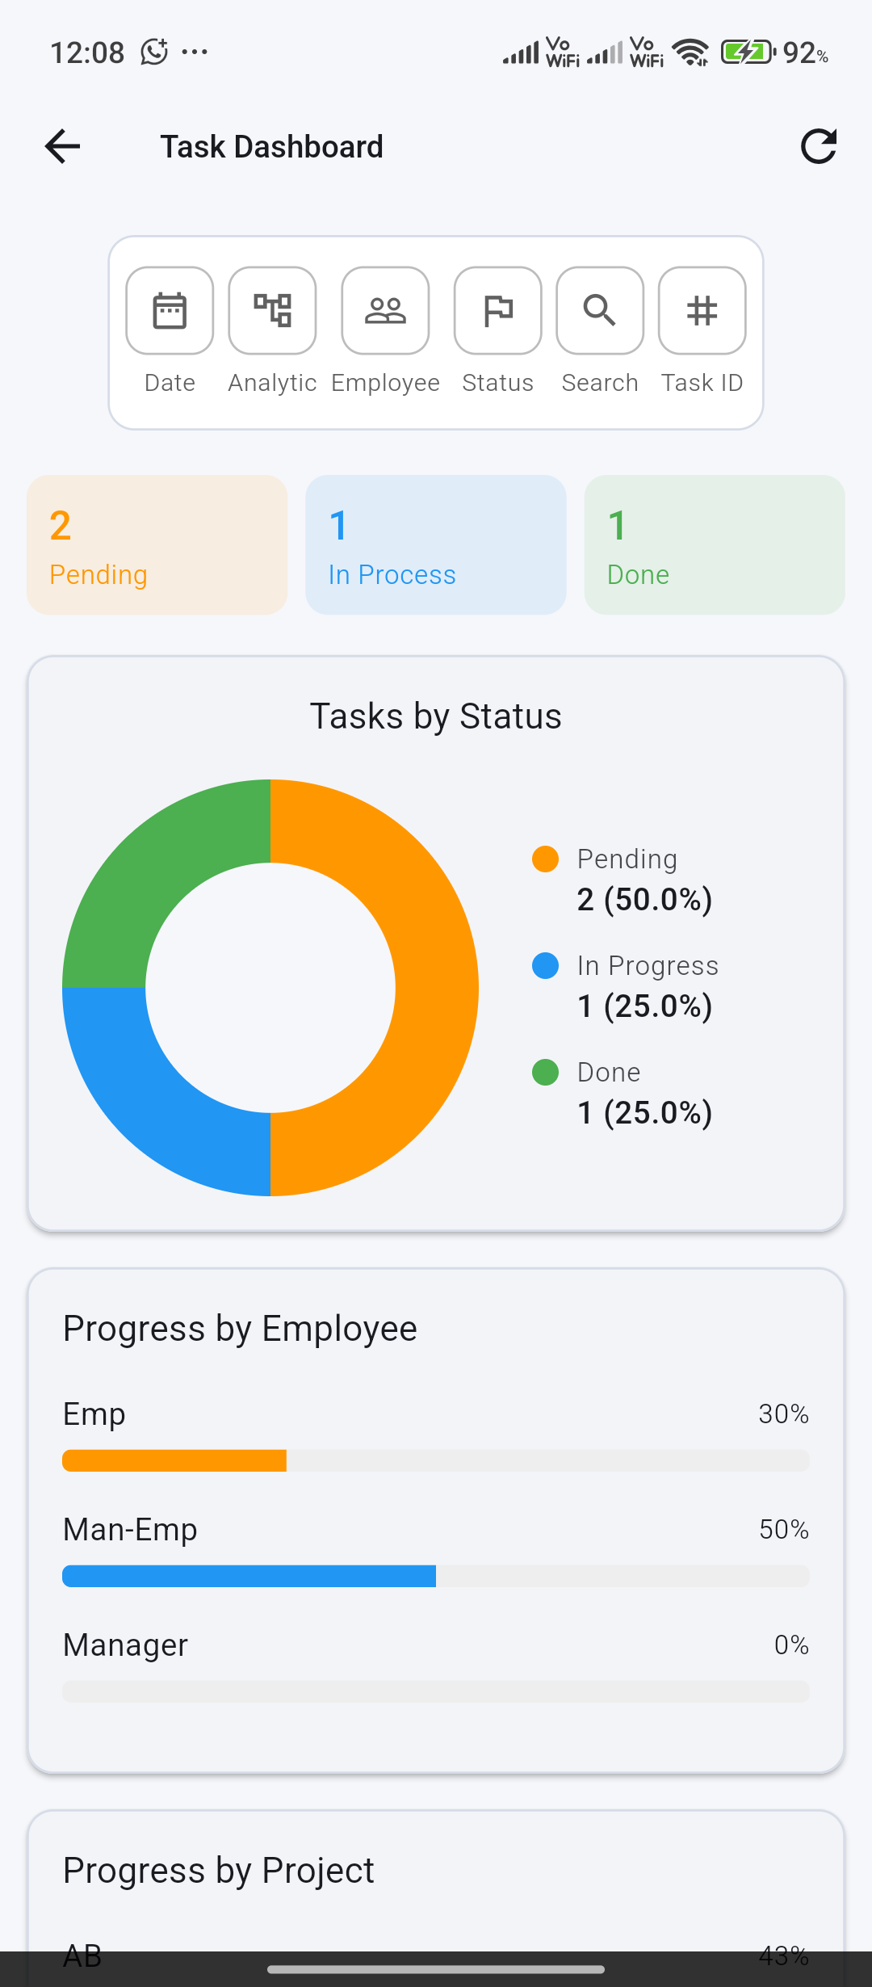Click the green Done legend dot
The width and height of the screenshot is (872, 1987).
click(x=546, y=1073)
